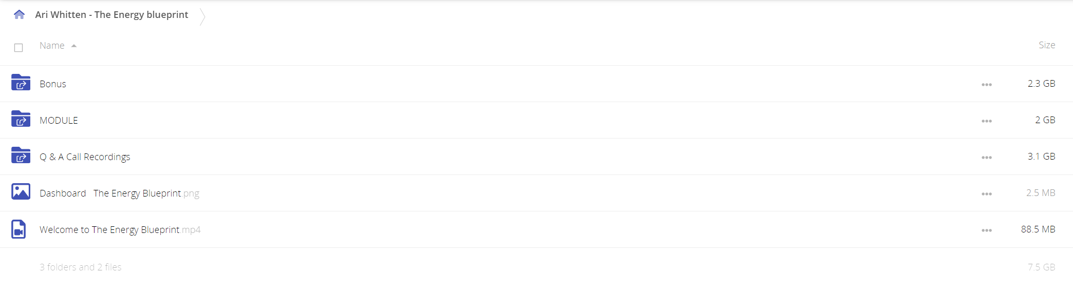Open more options for MODULE folder
Viewport: 1073px width, 293px height.
point(987,121)
